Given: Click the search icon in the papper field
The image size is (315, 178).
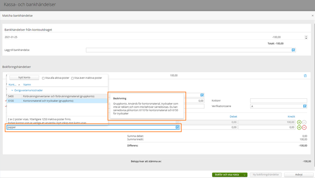Looking at the screenshot, I should (177, 127).
